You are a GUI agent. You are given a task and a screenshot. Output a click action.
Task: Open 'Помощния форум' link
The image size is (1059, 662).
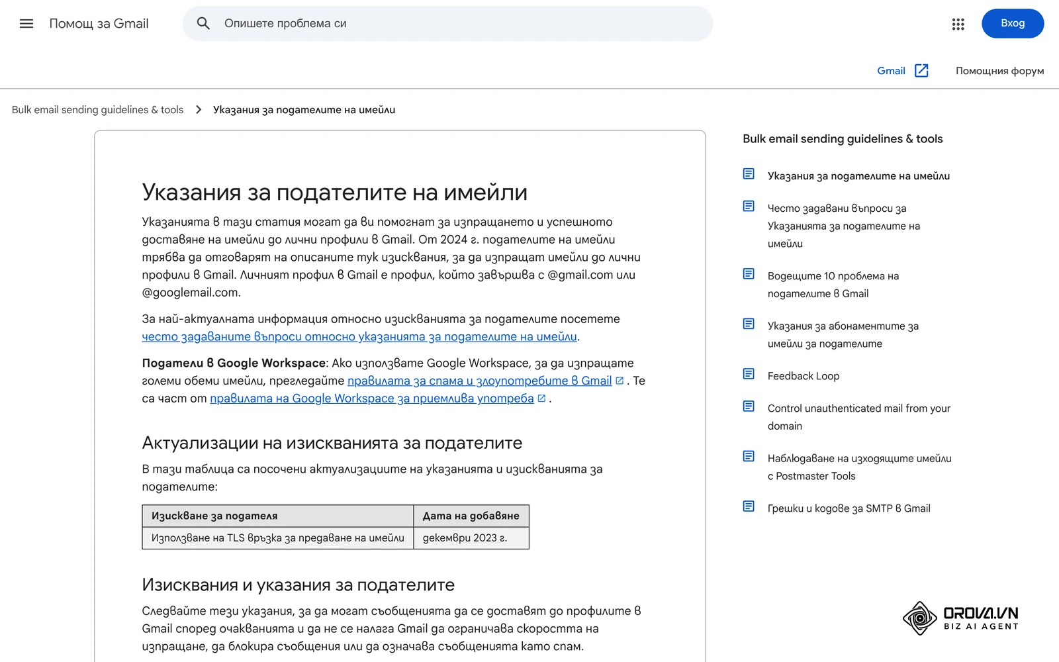pyautogui.click(x=999, y=71)
